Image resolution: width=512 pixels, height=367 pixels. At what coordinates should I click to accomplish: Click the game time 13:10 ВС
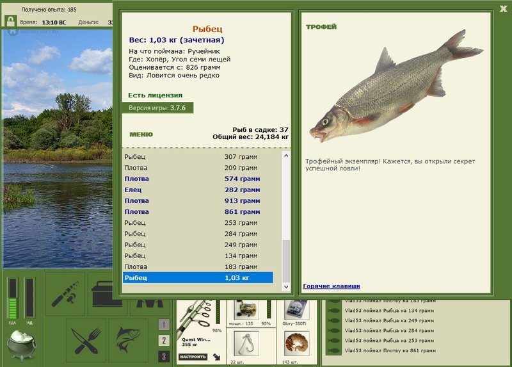tap(54, 22)
